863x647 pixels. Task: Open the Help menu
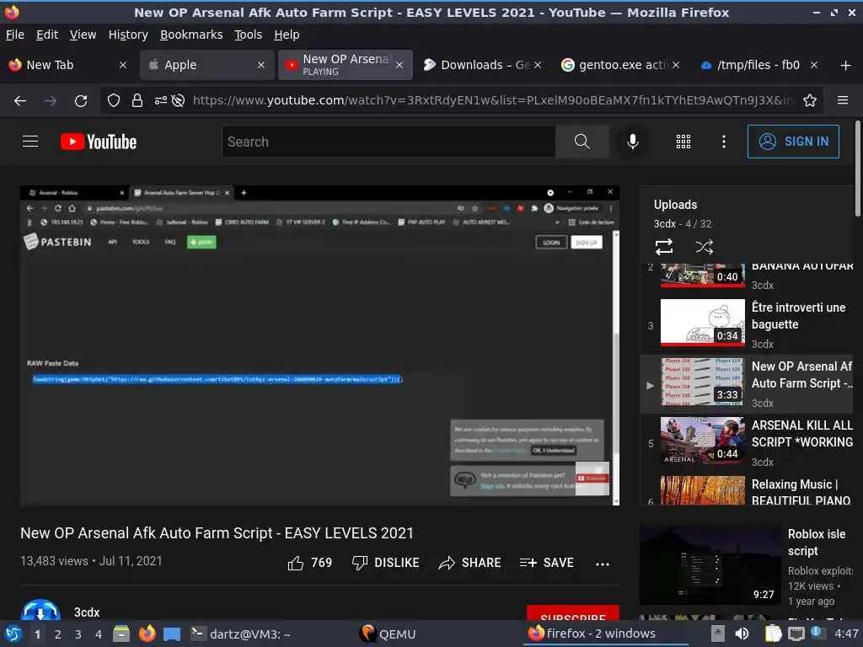click(x=287, y=35)
